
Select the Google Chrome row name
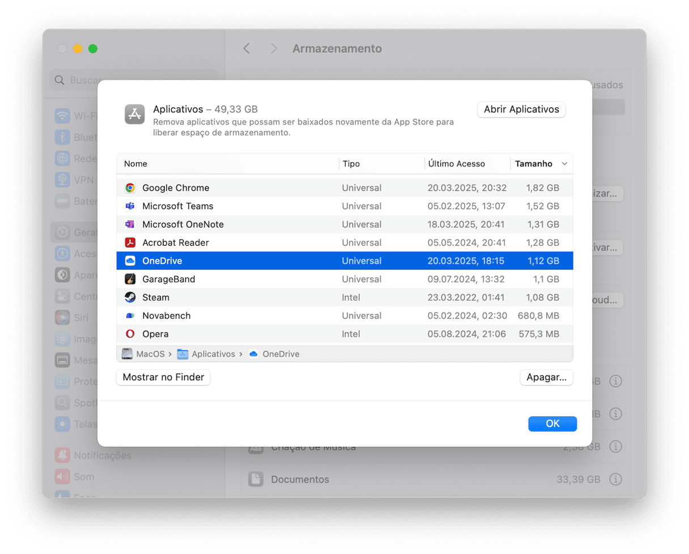click(x=176, y=188)
